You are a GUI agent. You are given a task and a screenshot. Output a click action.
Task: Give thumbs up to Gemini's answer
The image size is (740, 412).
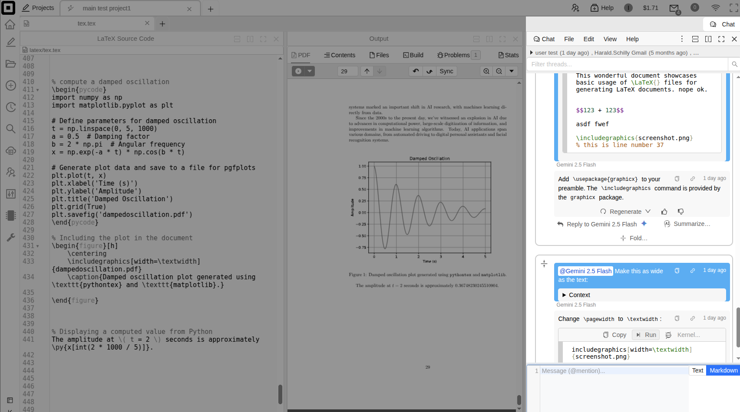tap(664, 211)
